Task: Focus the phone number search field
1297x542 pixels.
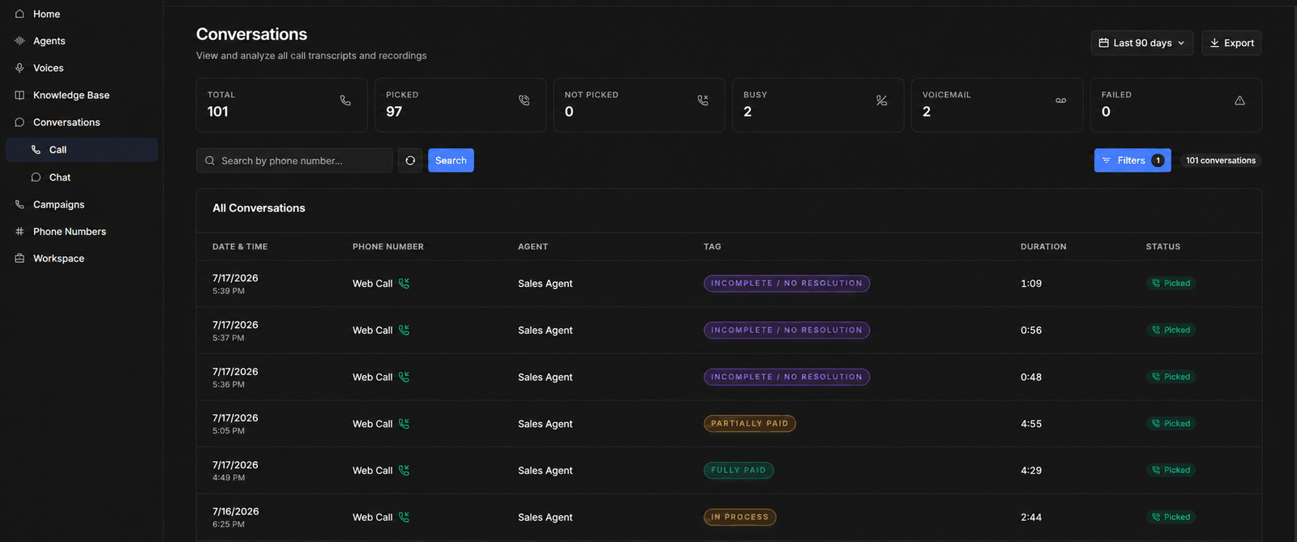Action: (x=294, y=160)
